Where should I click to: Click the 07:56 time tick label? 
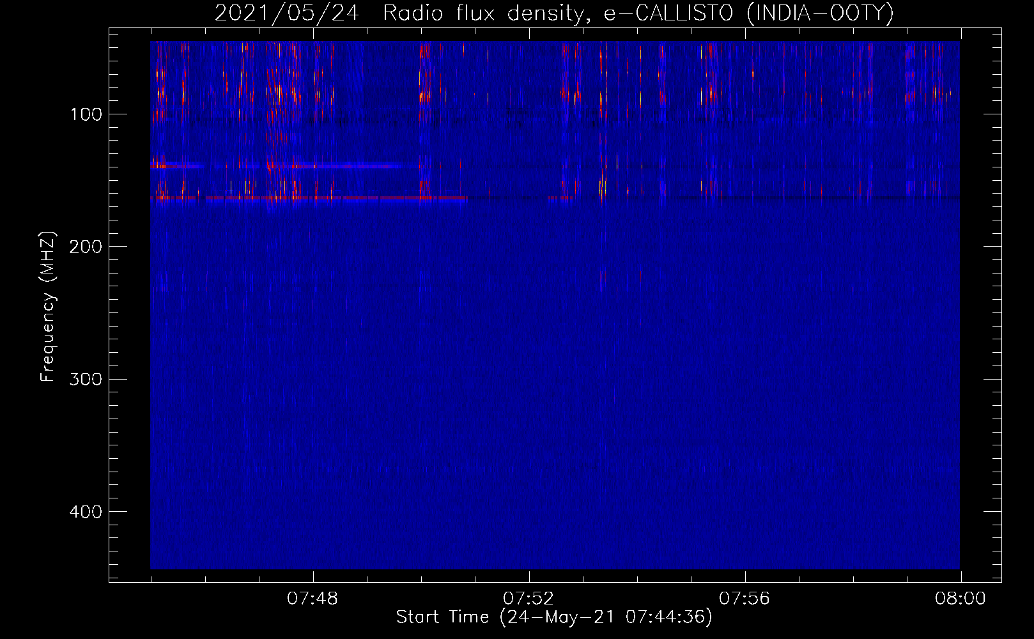click(x=745, y=599)
